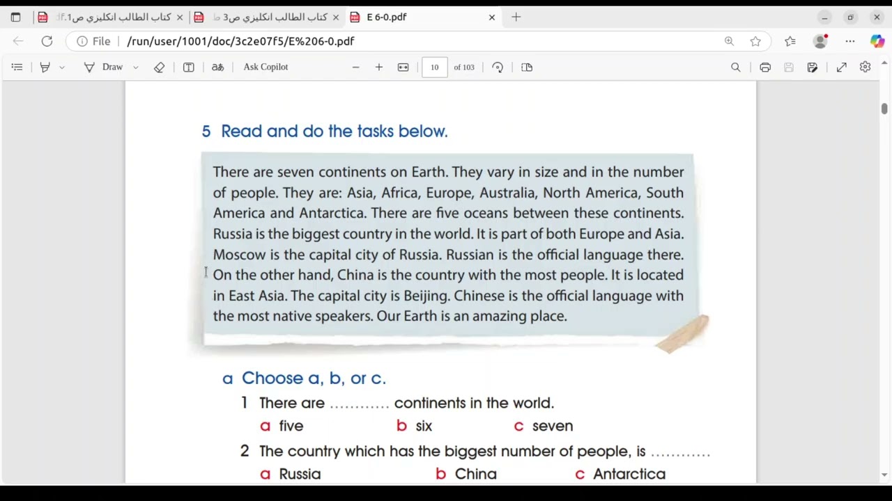Add this page to favorites
Image resolution: width=892 pixels, height=501 pixels.
click(755, 41)
